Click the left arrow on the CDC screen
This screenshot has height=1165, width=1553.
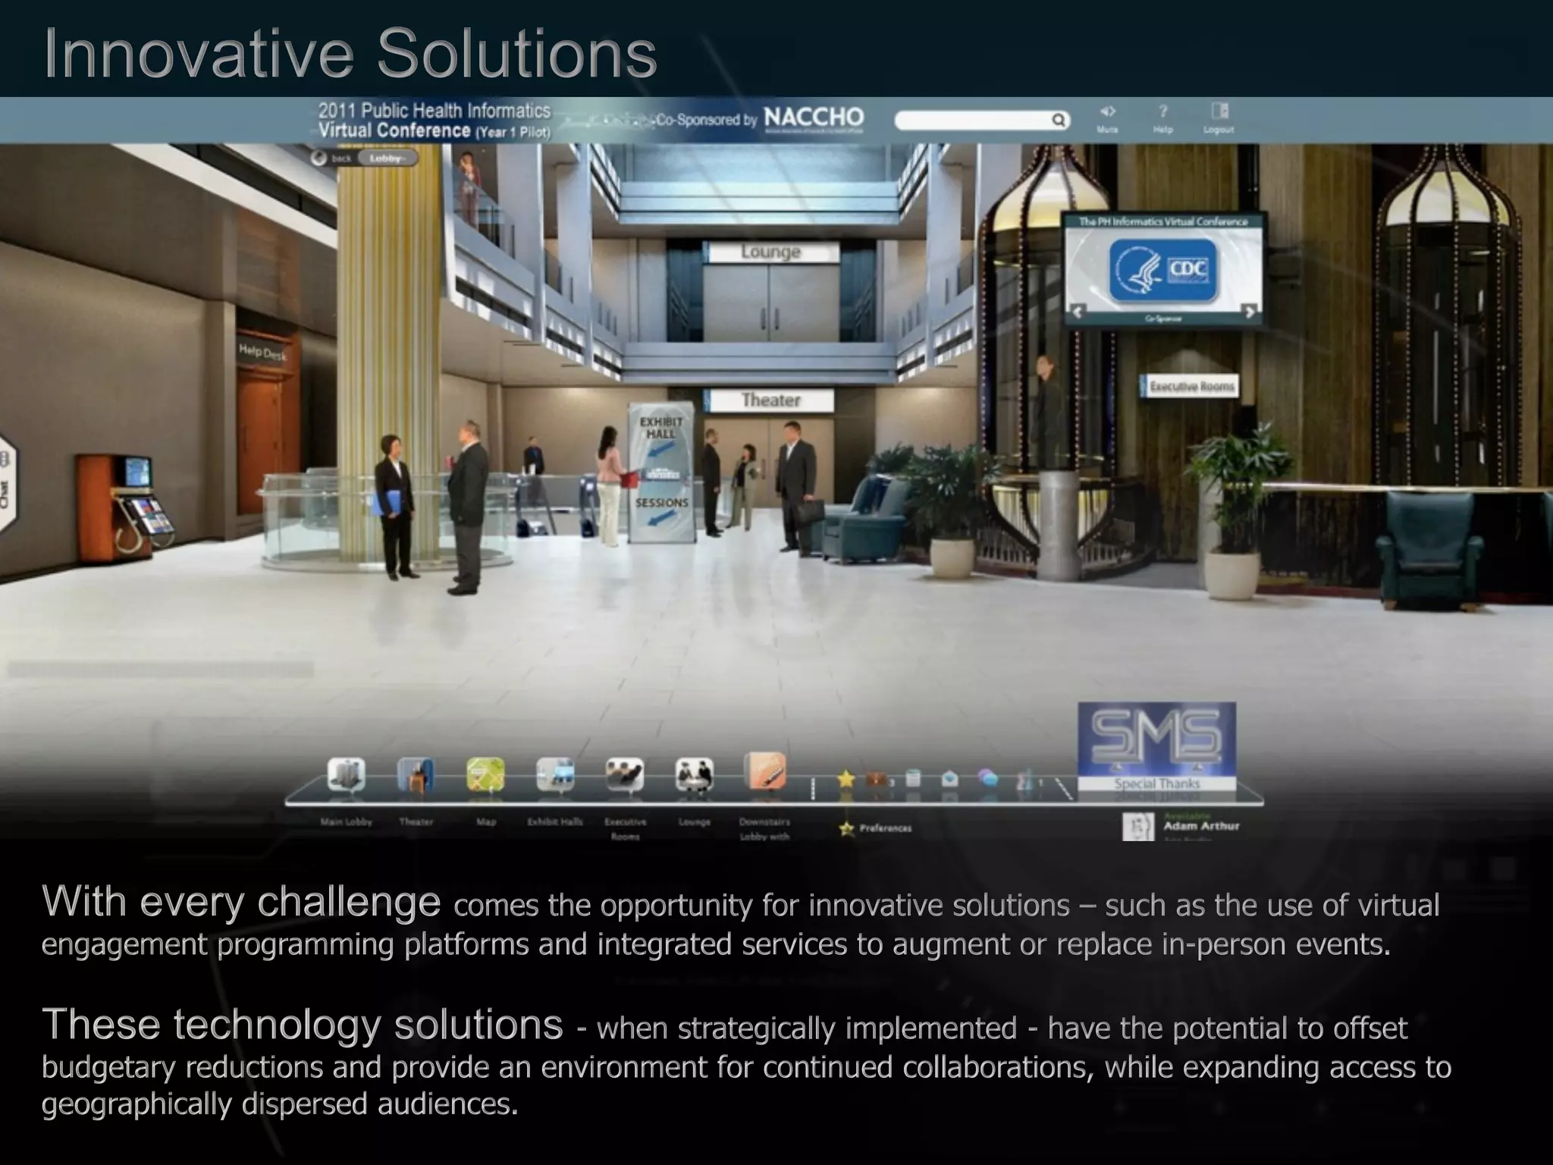click(1078, 312)
